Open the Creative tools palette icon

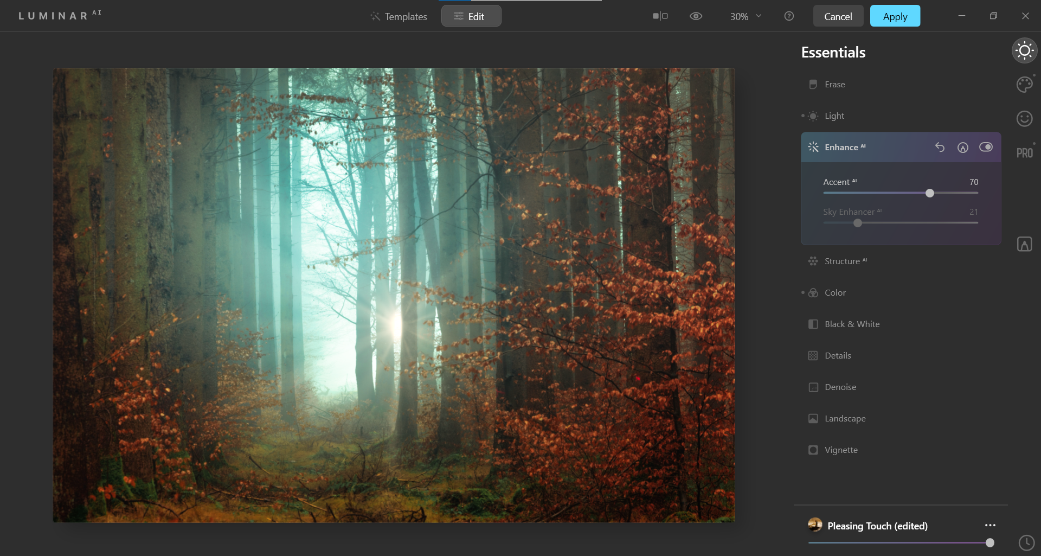1024,85
